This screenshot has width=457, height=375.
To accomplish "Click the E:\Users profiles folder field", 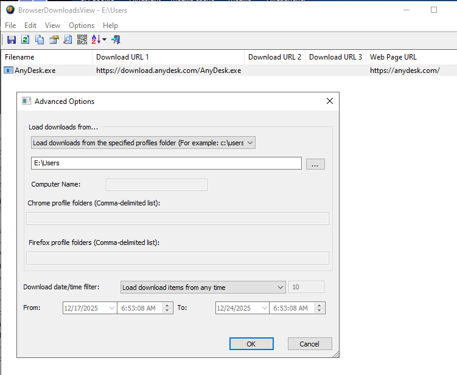I will 166,163.
